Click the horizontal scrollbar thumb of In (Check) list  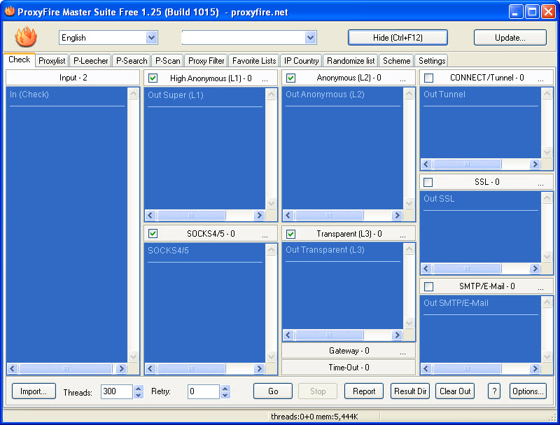pos(66,368)
